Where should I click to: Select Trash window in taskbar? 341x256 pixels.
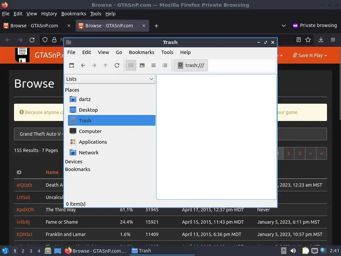(162, 251)
